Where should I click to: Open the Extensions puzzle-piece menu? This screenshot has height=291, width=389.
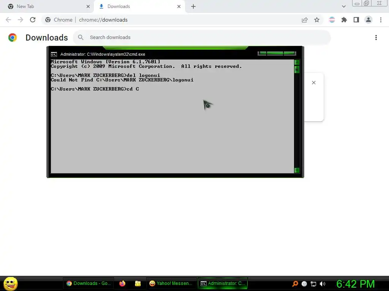pos(344,20)
